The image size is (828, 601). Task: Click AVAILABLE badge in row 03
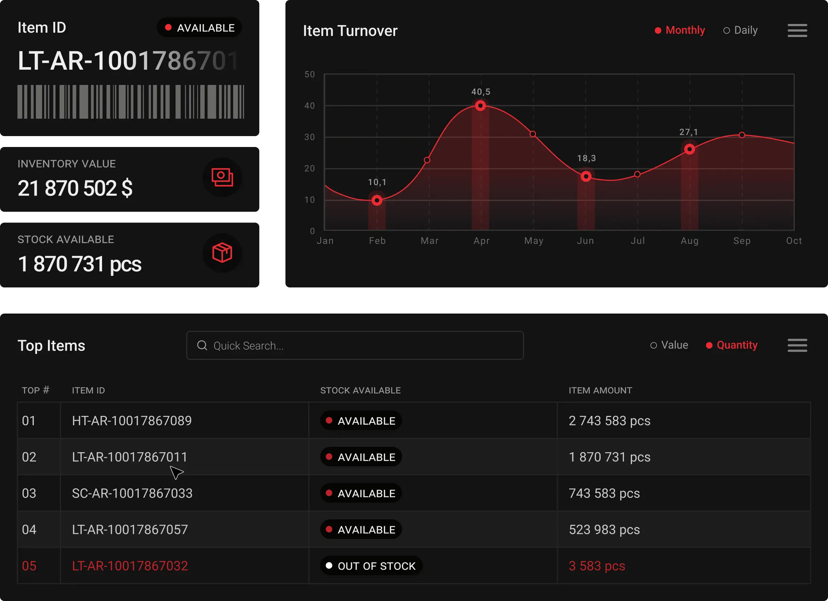pos(361,493)
